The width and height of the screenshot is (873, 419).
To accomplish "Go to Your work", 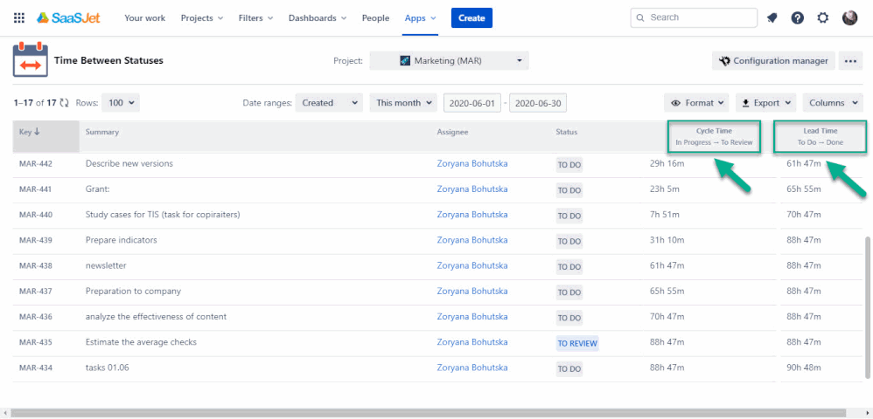I will (144, 17).
